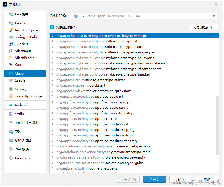Screen dimensions: 224x187
Task: Click the JavaScript globe icon
Action: pyautogui.click(x=11, y=158)
